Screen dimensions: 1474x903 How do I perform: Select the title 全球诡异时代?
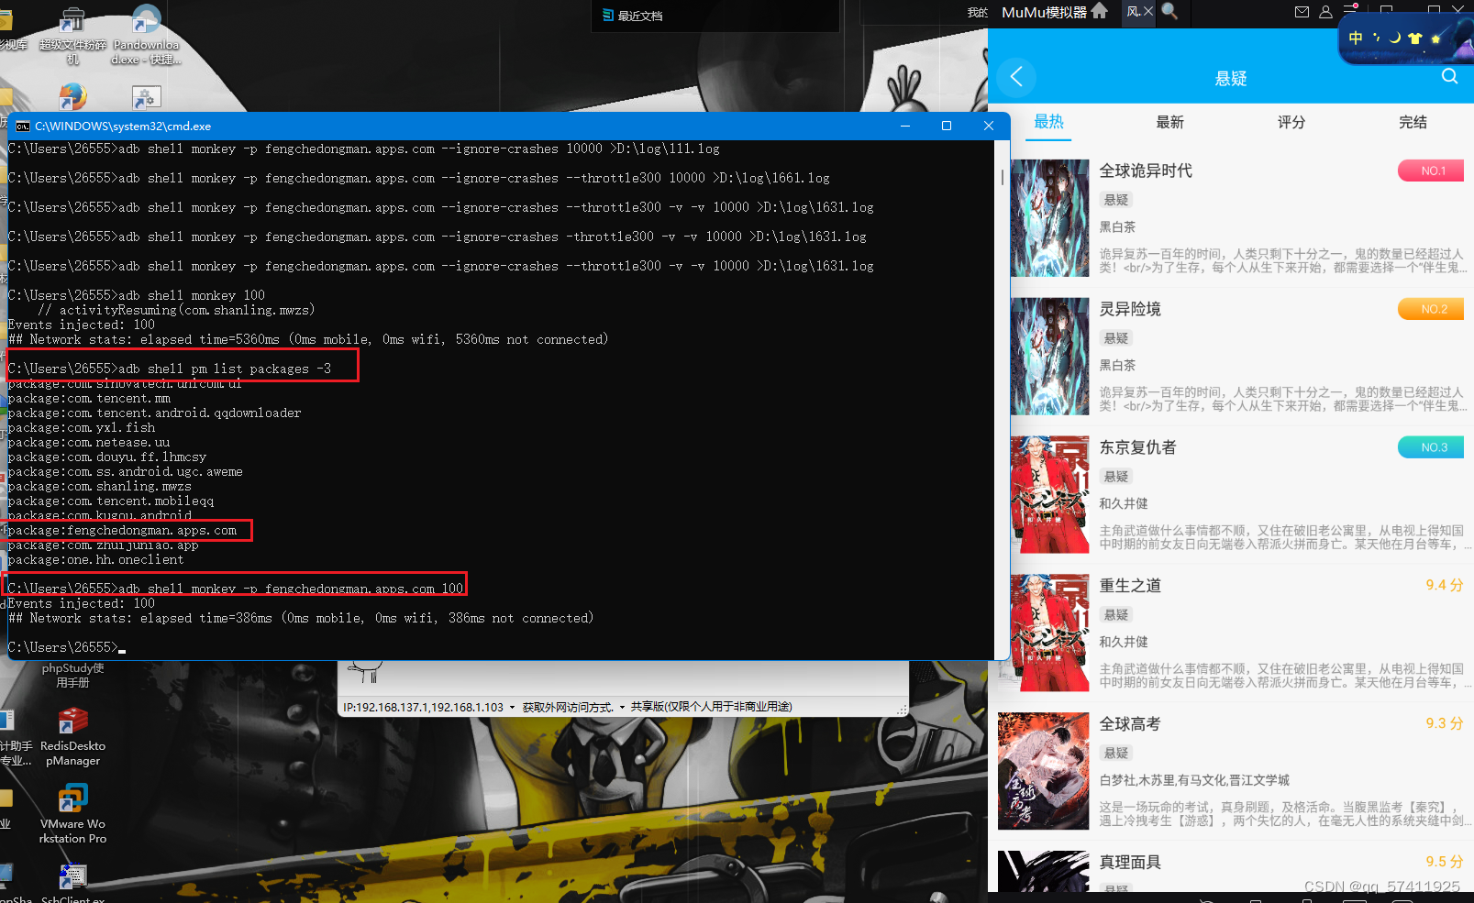(1146, 171)
